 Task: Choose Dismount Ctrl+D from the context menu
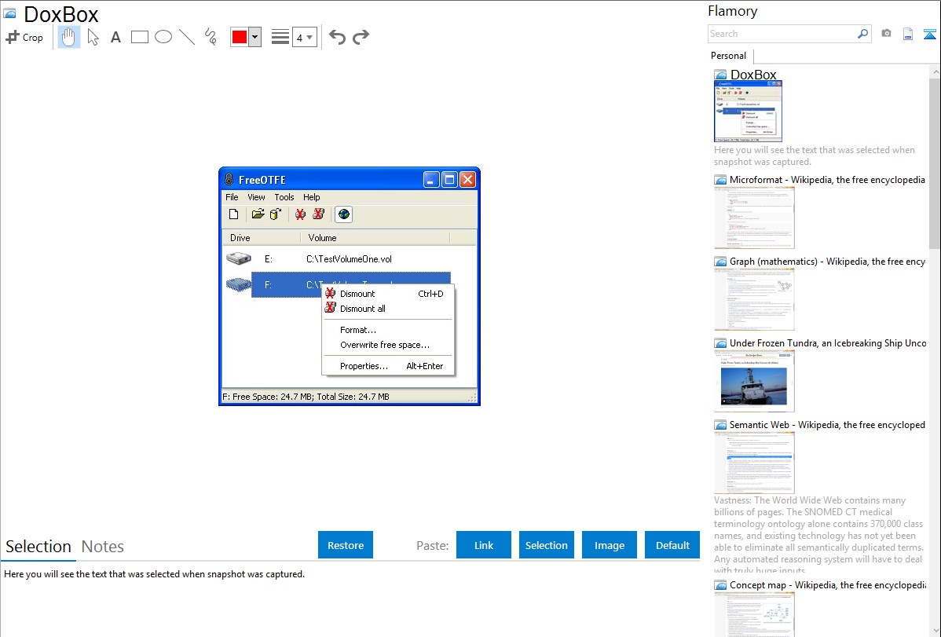[x=388, y=294]
